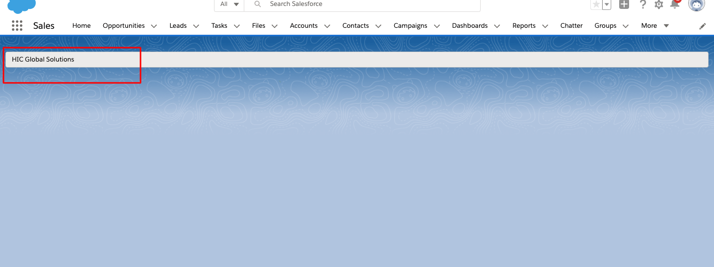Click the search magnifier icon
Viewport: 714px width, 267px height.
tap(257, 4)
